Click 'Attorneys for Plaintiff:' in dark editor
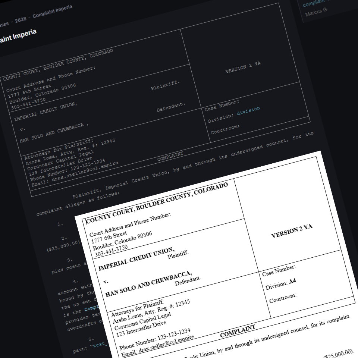 pyautogui.click(x=59, y=149)
